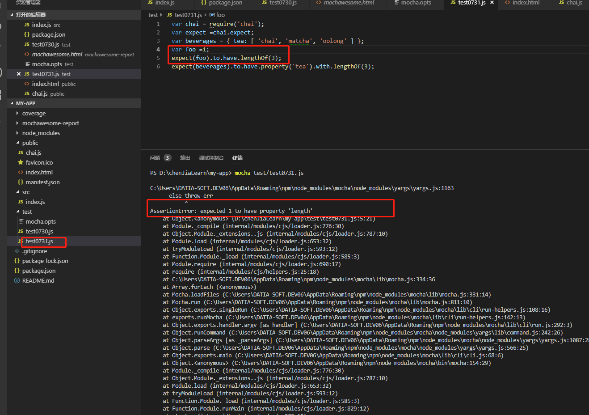The height and width of the screenshot is (415, 589).
Task: Click the beverages declaration code line
Action: click(x=268, y=41)
